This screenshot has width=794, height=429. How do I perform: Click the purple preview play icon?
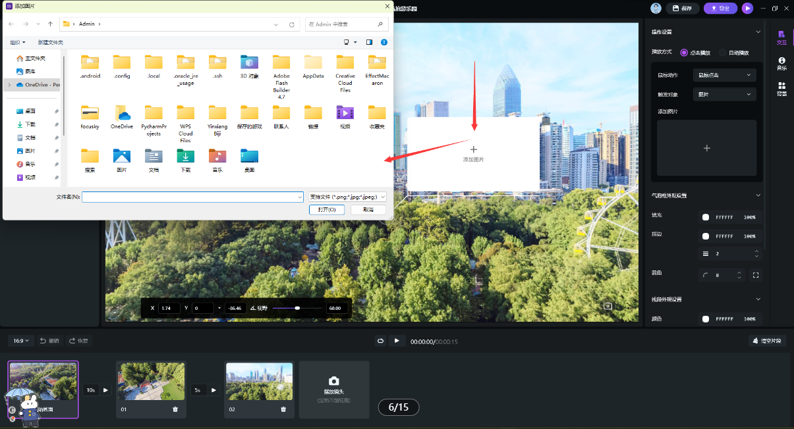coord(747,8)
